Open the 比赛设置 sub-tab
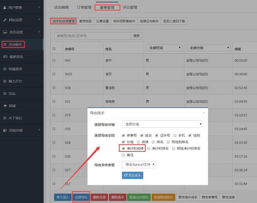This screenshot has width=257, height=203. [103, 21]
